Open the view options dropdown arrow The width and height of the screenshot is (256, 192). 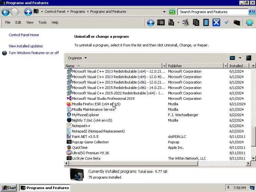(x=240, y=58)
